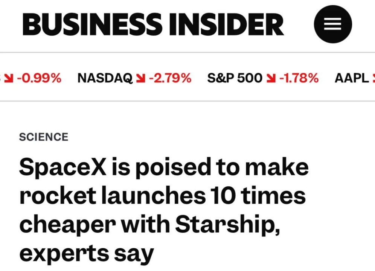Image resolution: width=375 pixels, height=271 pixels.
Task: Open the AAPL ticker symbol
Action: coord(352,78)
